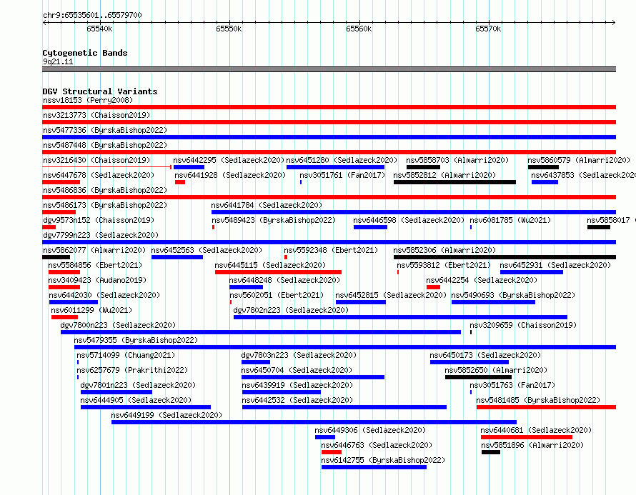This screenshot has width=636, height=495.
Task: Click the blue bar under nsv6444905
Action: 146,407
